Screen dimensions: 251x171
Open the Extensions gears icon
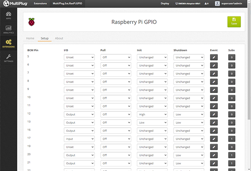pos(8,44)
